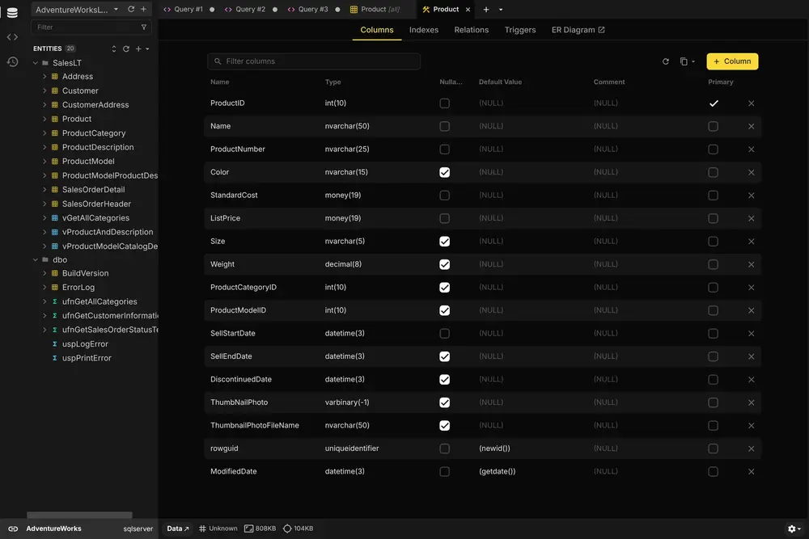The width and height of the screenshot is (809, 539).
Task: Click the Data button in status bar
Action: click(x=177, y=528)
